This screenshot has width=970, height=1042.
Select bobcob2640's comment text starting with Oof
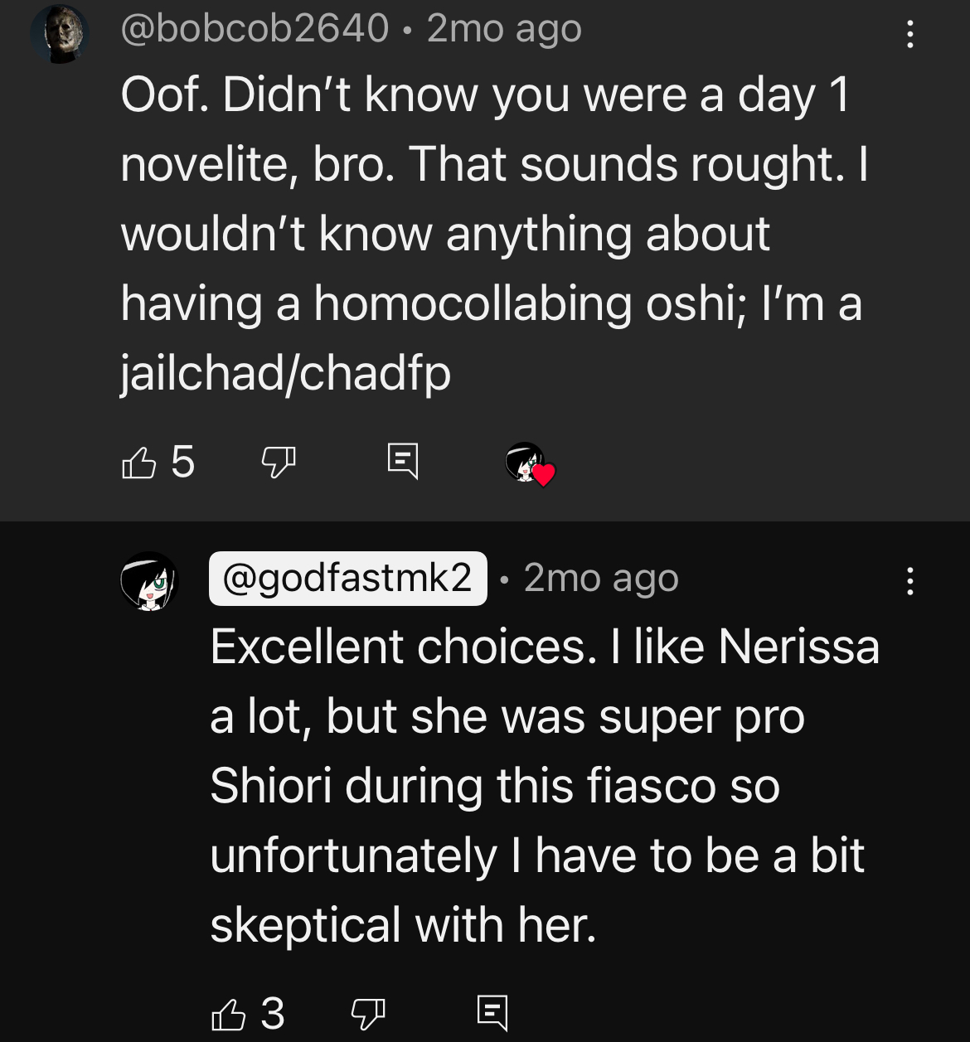coord(495,234)
